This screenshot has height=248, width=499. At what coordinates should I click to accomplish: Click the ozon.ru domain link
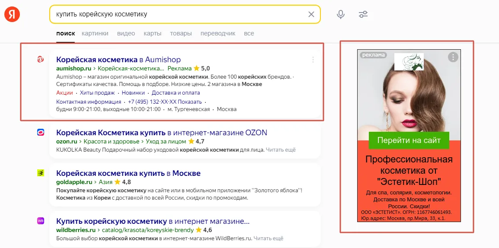coord(67,141)
